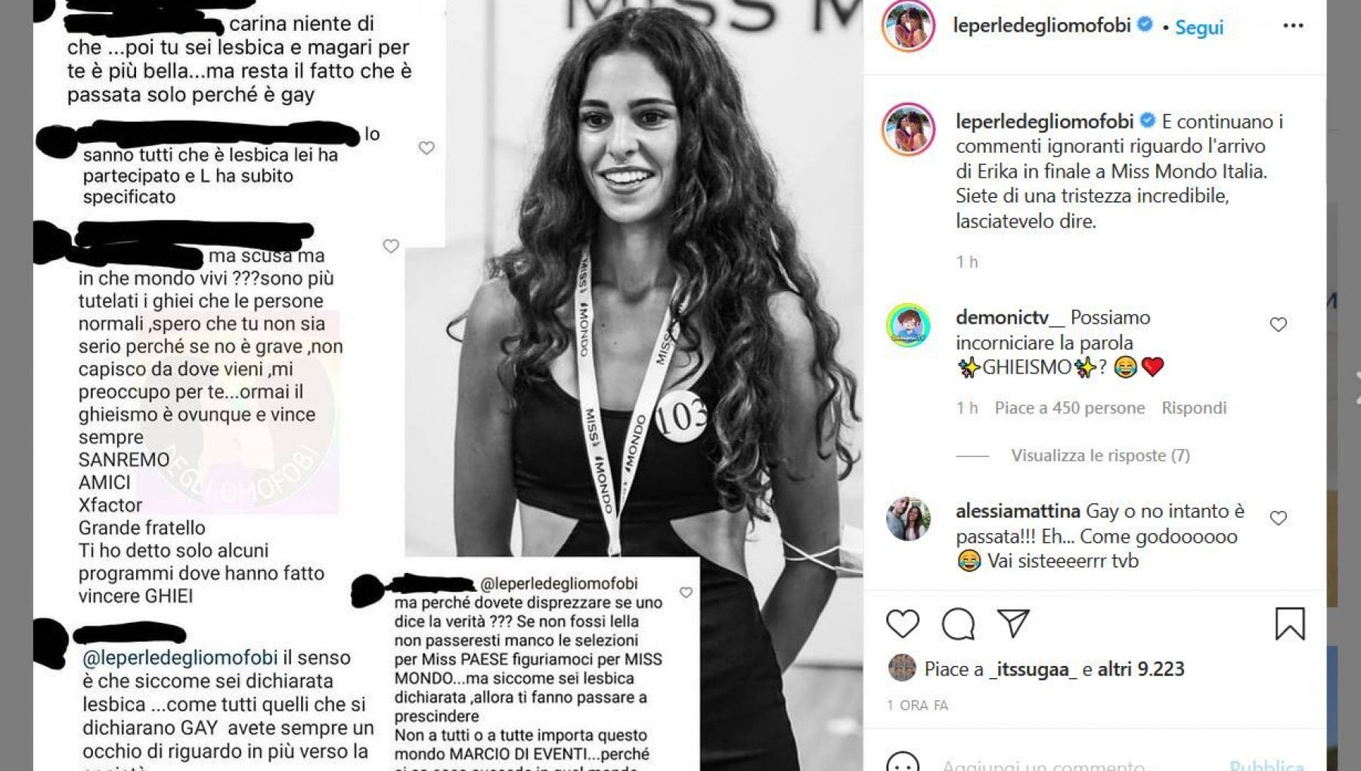1361x771 pixels.
Task: Click leperledegliomofobi username in header
Action: [1042, 25]
